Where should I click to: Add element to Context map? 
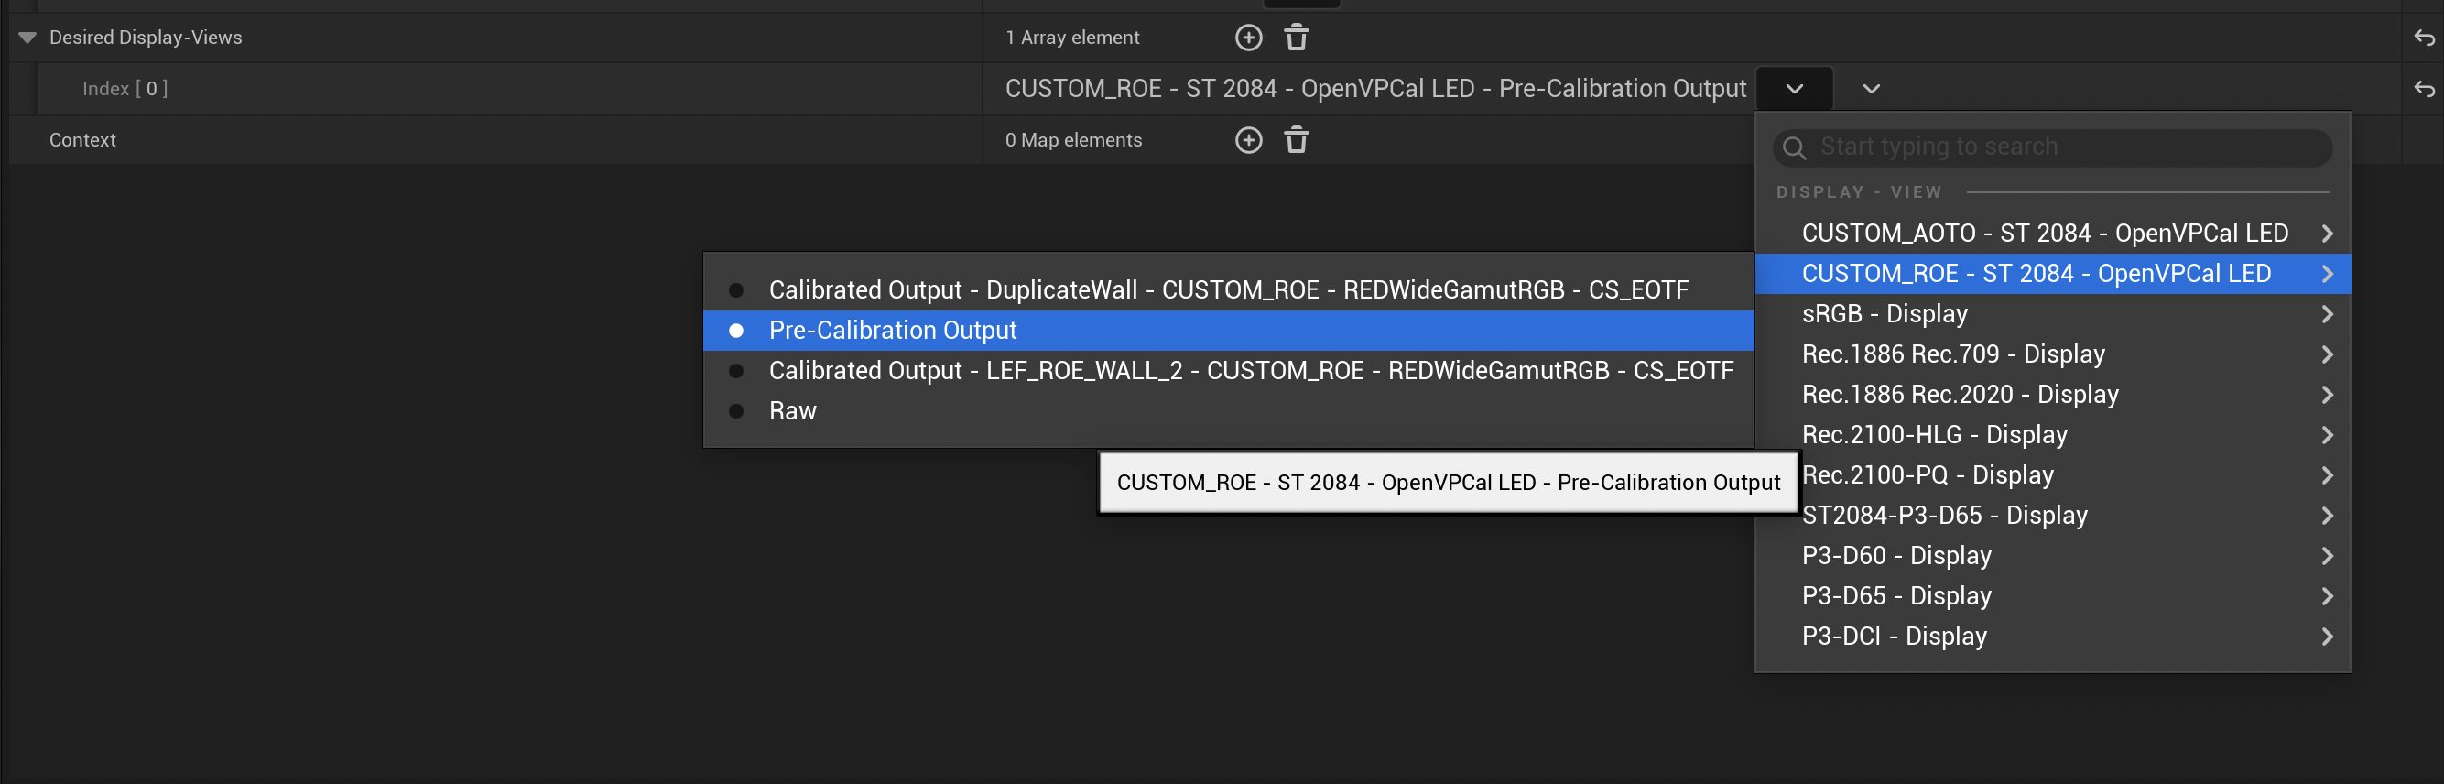coord(1249,140)
